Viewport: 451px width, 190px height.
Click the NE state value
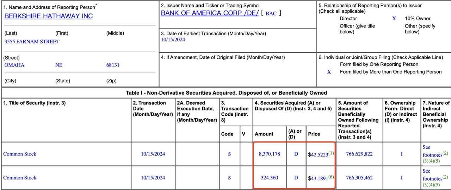point(59,65)
